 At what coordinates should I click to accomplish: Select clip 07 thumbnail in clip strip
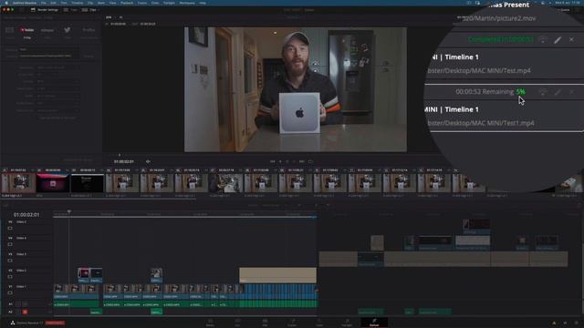225,182
